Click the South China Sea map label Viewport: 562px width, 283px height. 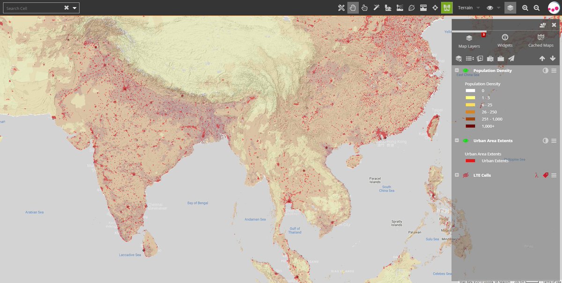tap(387, 189)
